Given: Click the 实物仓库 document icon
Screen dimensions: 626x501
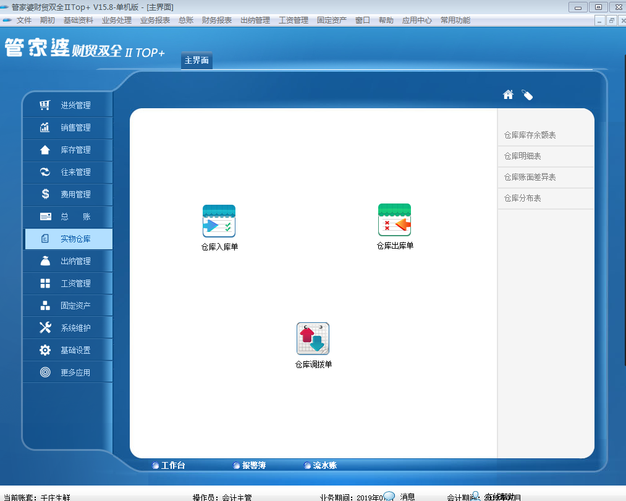Looking at the screenshot, I should [x=45, y=239].
